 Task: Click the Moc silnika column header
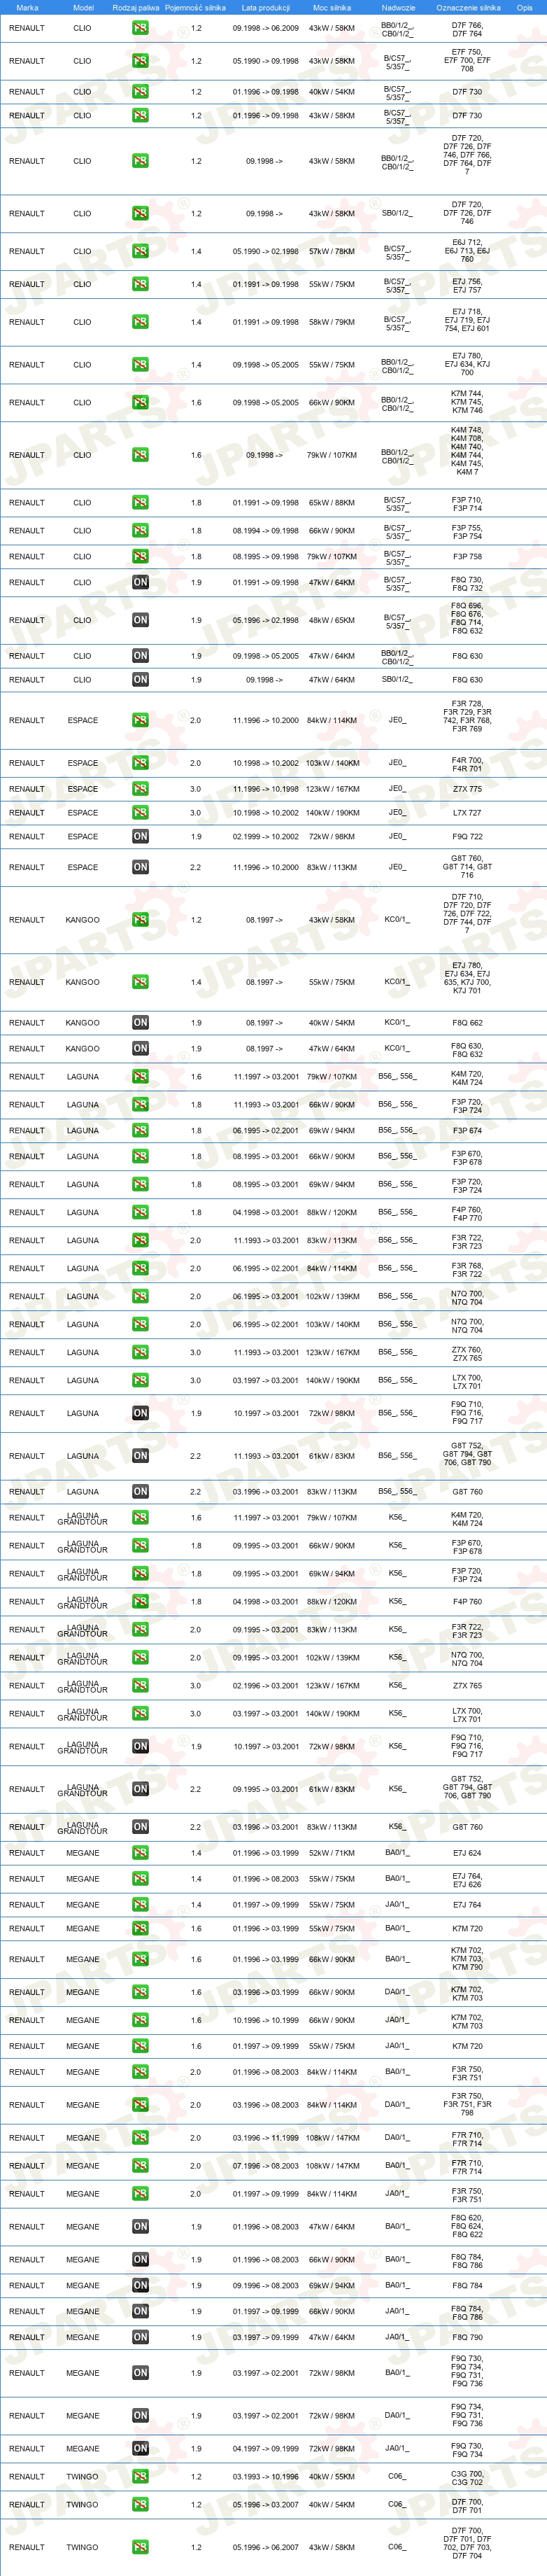(x=332, y=7)
